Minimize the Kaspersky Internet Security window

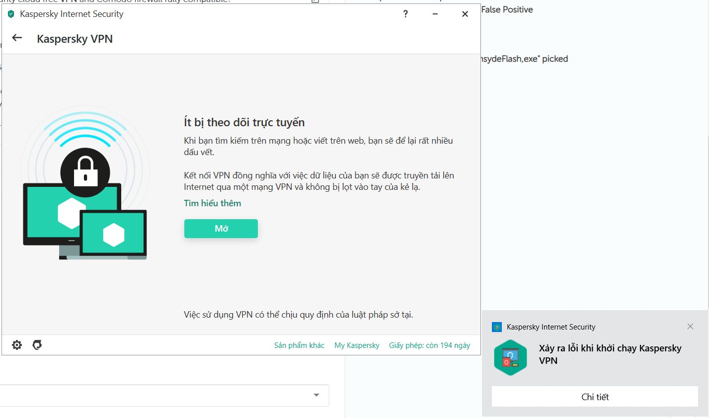coord(435,14)
